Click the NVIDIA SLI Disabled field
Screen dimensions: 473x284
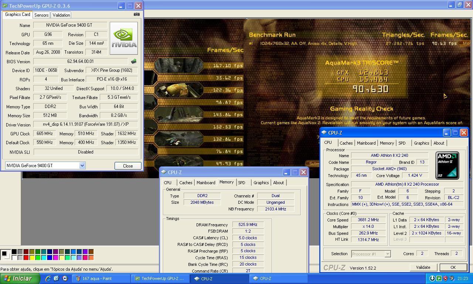pyautogui.click(x=86, y=152)
